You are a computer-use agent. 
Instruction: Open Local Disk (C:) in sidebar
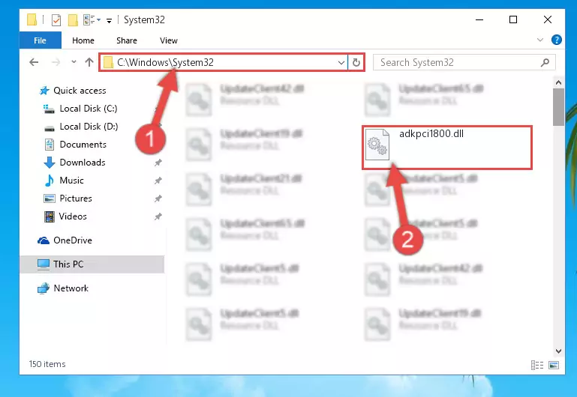point(89,109)
